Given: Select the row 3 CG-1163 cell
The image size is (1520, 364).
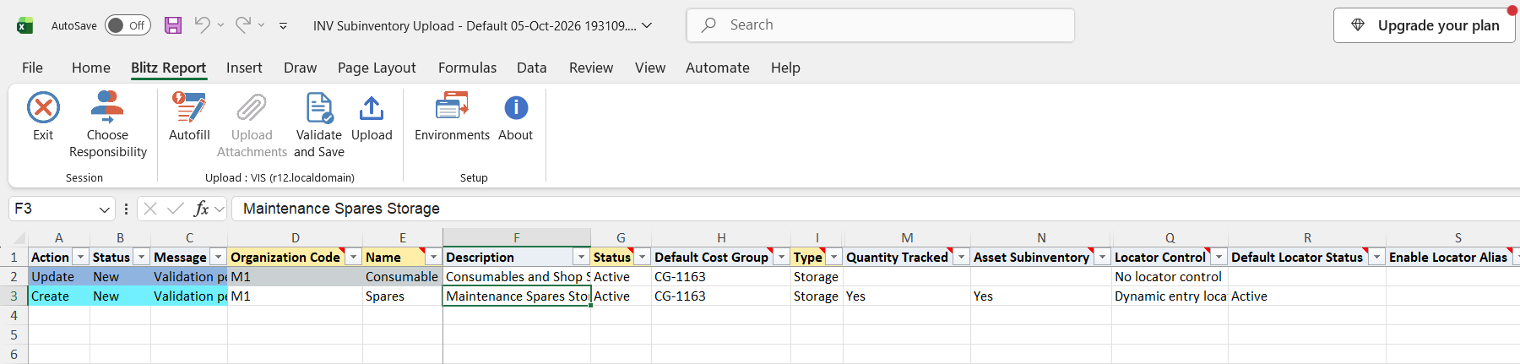Looking at the screenshot, I should (x=721, y=296).
